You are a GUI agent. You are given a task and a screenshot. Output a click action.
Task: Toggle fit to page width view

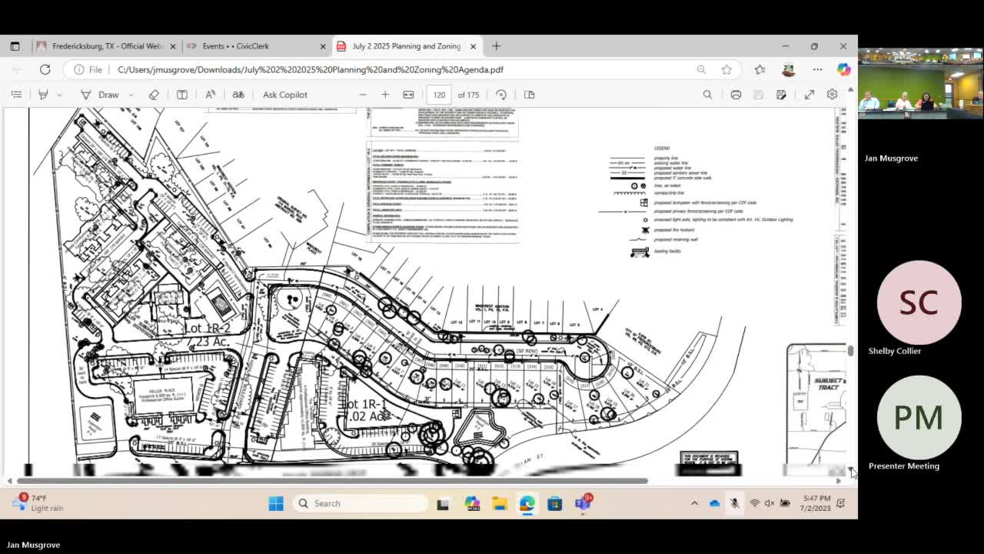pyautogui.click(x=409, y=94)
